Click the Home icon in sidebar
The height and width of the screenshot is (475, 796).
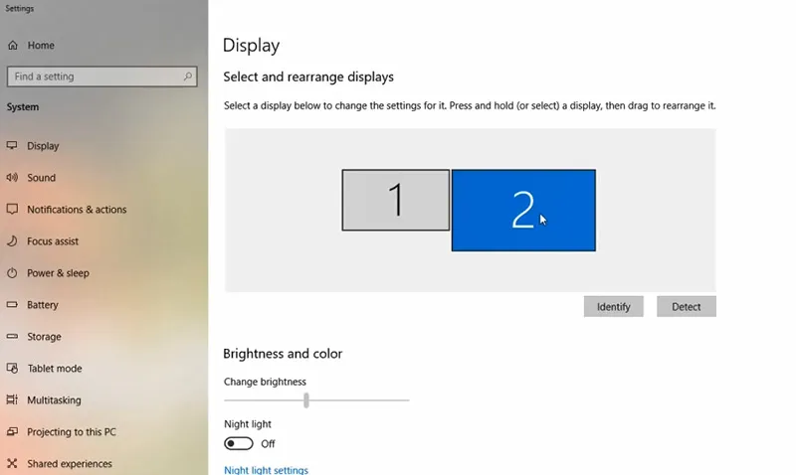[12, 46]
